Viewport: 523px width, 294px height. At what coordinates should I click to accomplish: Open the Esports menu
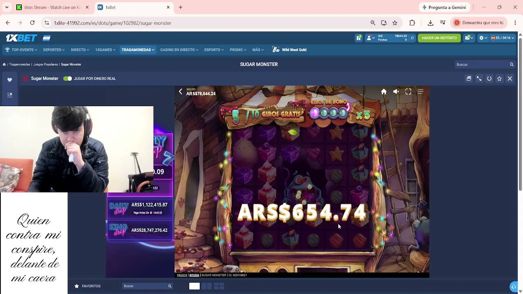point(214,50)
